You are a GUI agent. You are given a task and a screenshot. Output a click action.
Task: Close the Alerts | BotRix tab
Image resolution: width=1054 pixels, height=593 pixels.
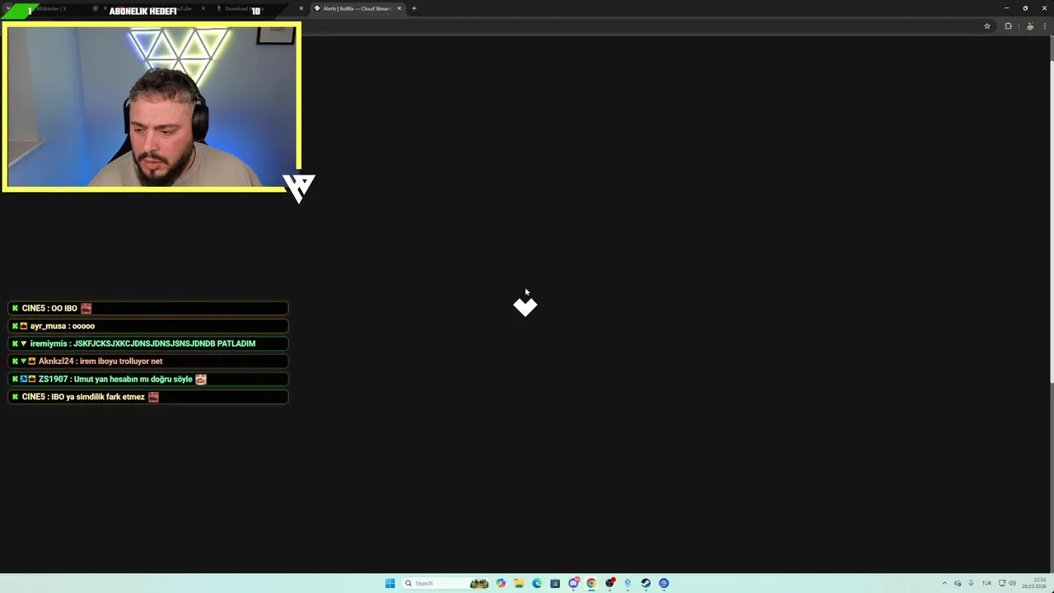[399, 8]
